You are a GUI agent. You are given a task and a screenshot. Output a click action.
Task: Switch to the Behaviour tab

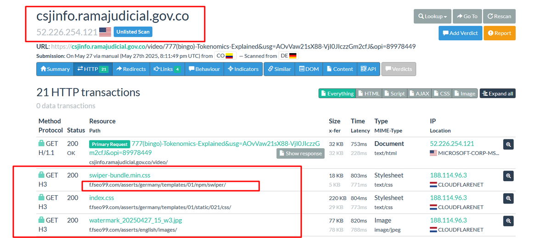(x=204, y=69)
